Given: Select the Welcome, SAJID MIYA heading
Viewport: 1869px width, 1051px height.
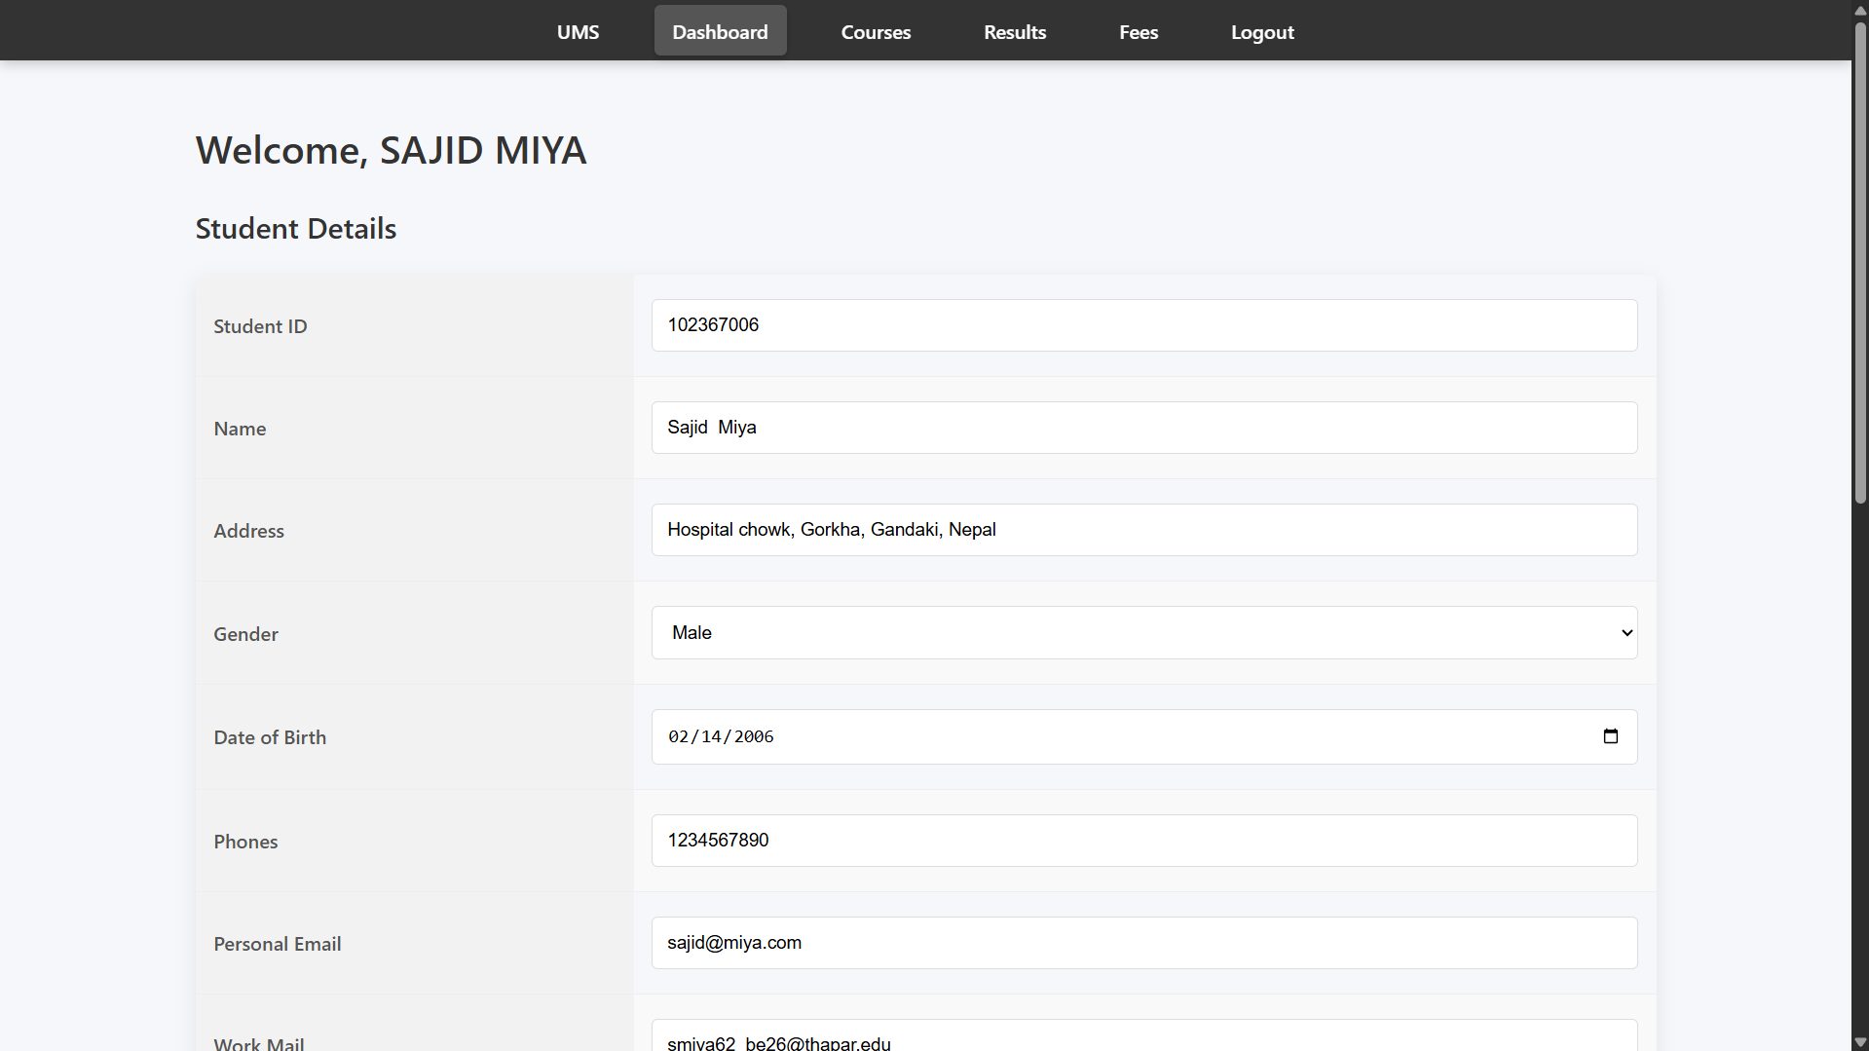Looking at the screenshot, I should click(x=392, y=150).
